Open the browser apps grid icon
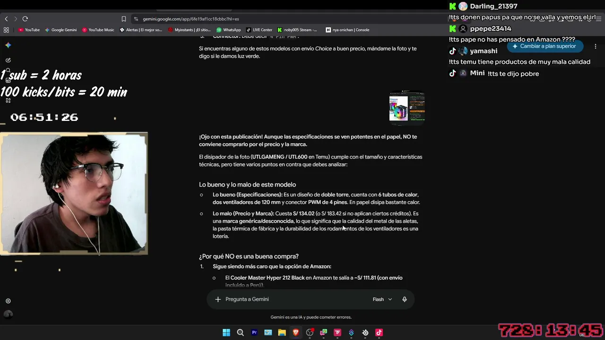This screenshot has height=340, width=605. 6,30
